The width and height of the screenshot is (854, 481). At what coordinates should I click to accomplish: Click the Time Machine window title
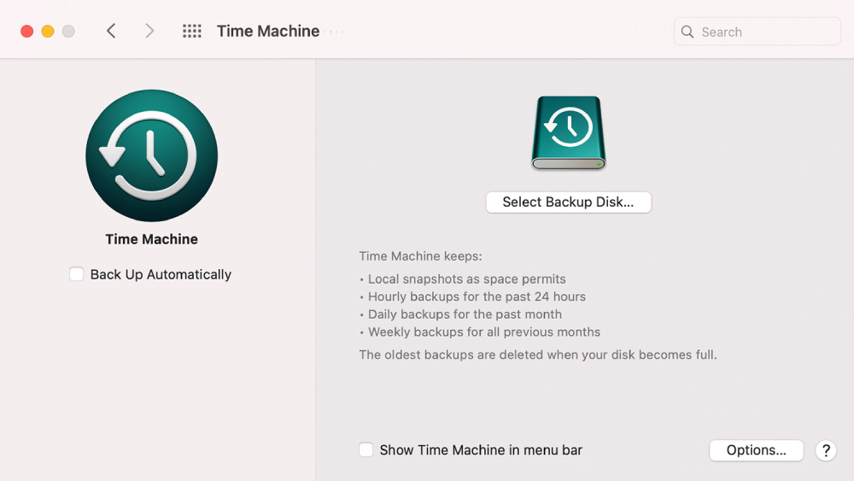[268, 32]
